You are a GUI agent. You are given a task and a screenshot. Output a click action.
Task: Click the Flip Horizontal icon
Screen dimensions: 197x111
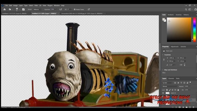(181, 65)
